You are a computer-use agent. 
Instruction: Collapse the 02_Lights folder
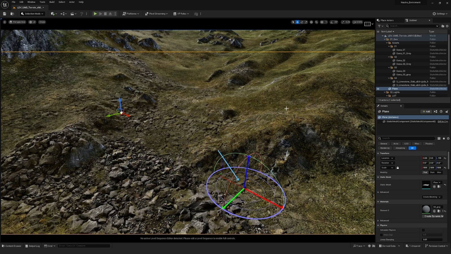385,92
